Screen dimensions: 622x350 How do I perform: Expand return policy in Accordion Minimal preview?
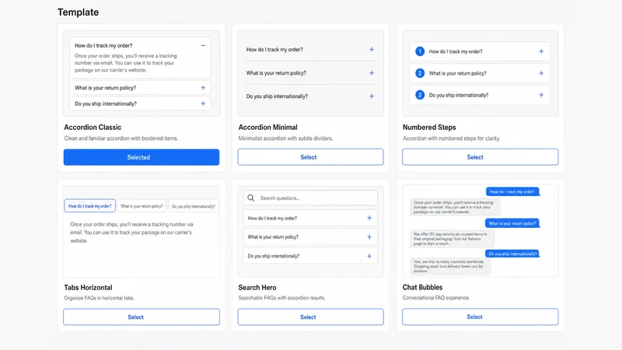372,73
